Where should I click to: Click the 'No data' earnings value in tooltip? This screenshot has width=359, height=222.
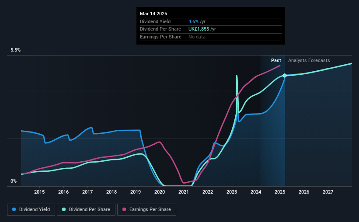point(197,37)
